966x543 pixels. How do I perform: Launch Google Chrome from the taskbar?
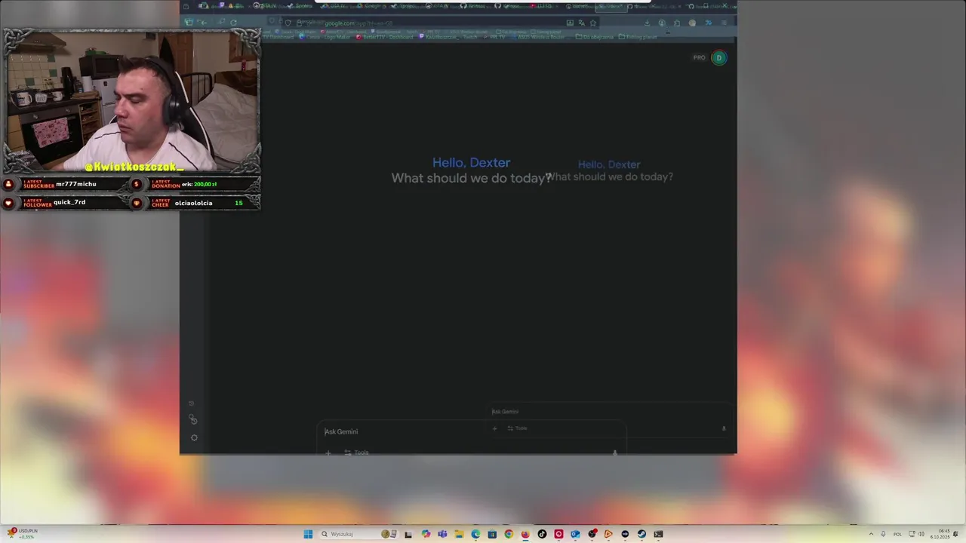509,534
